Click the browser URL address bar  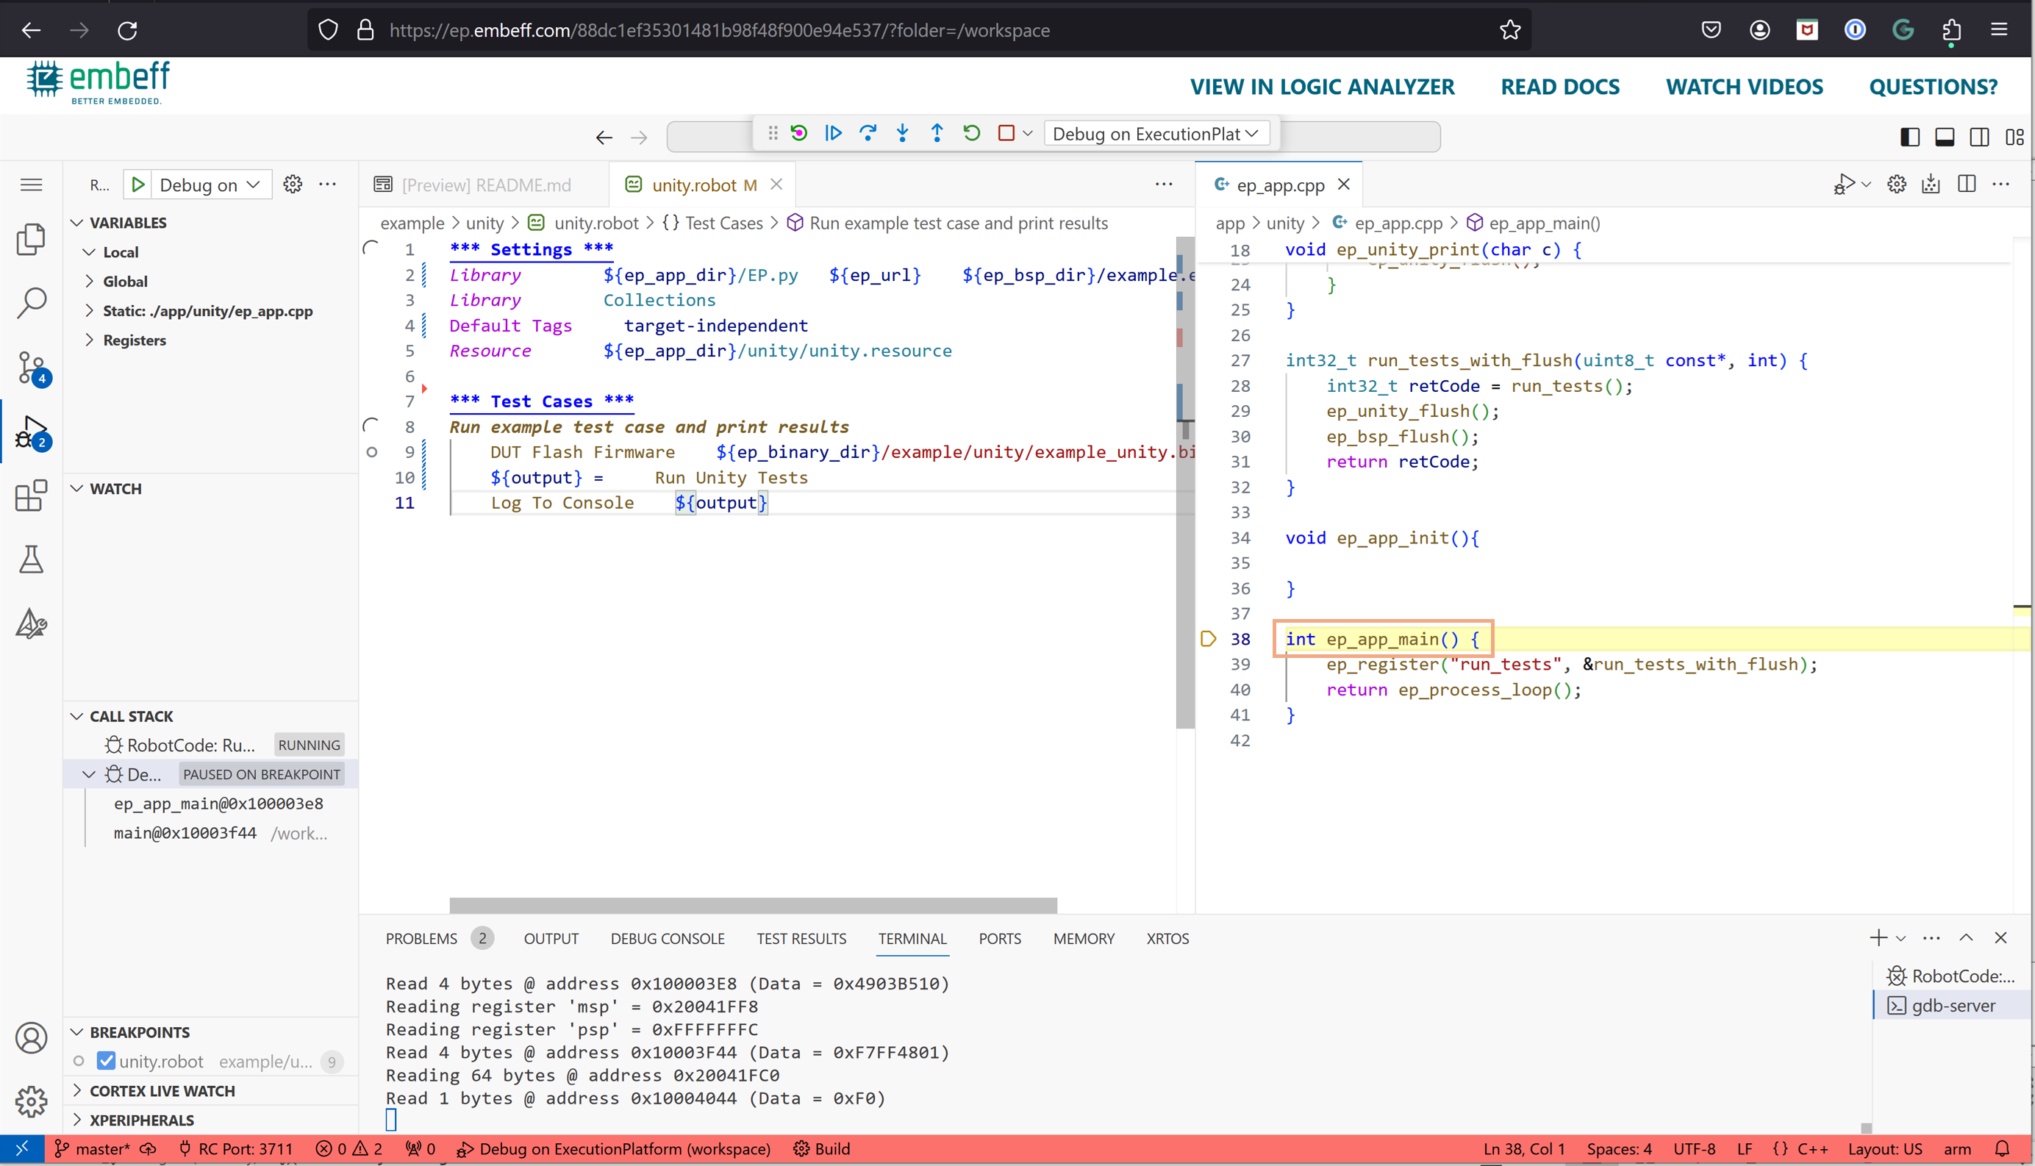[x=921, y=29]
